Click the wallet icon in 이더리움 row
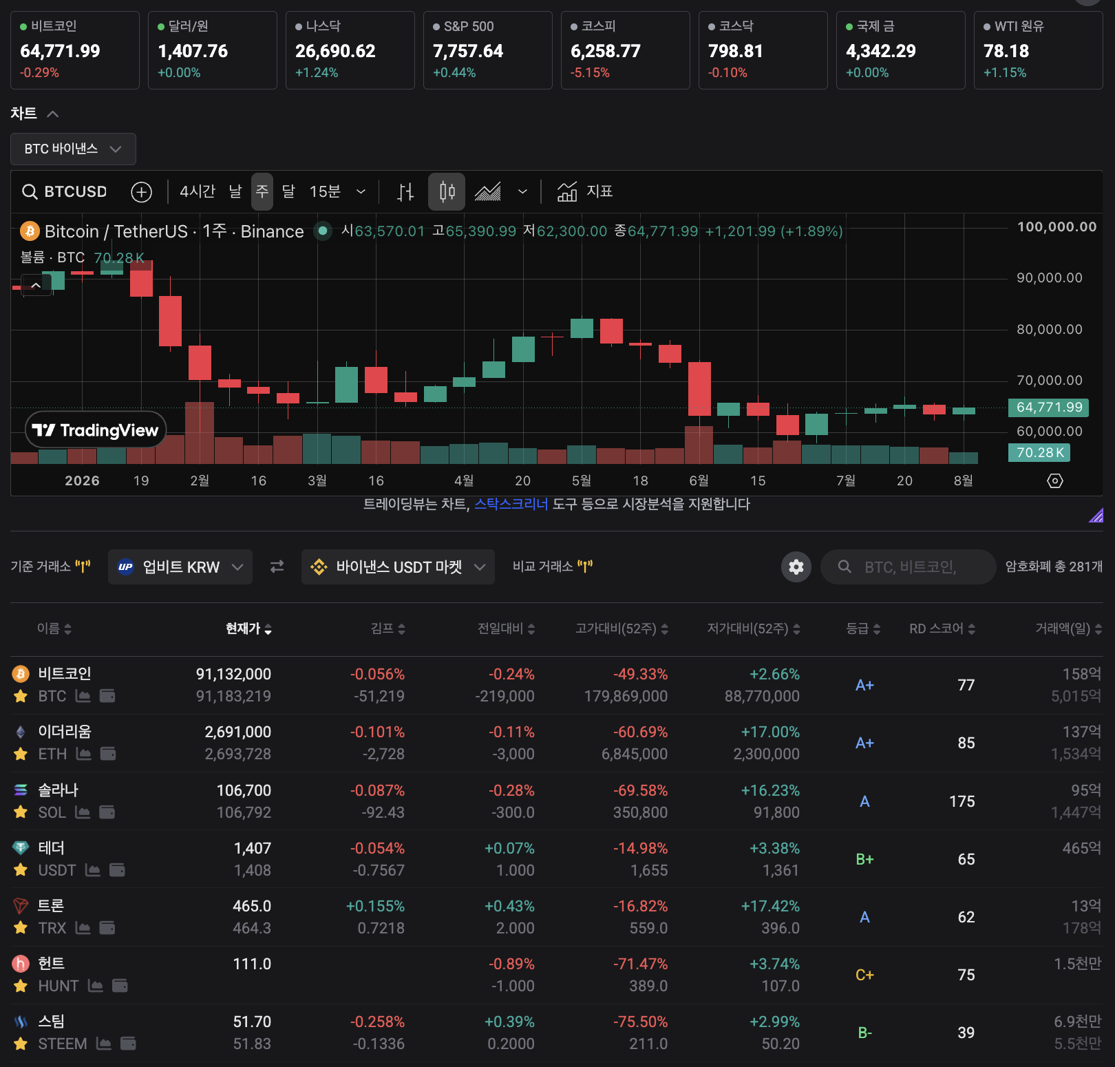The height and width of the screenshot is (1067, 1115). (x=108, y=754)
